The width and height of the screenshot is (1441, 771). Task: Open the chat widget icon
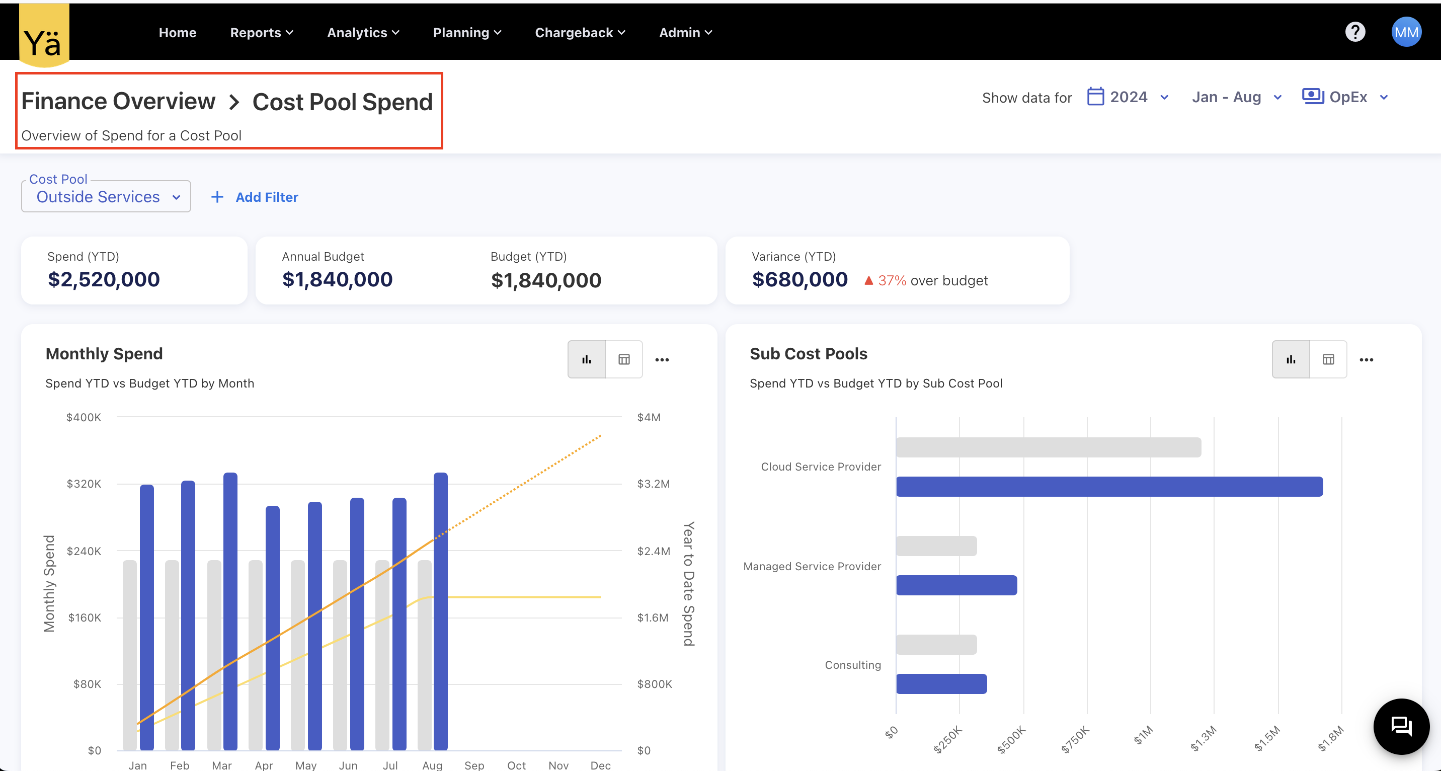[x=1401, y=726]
